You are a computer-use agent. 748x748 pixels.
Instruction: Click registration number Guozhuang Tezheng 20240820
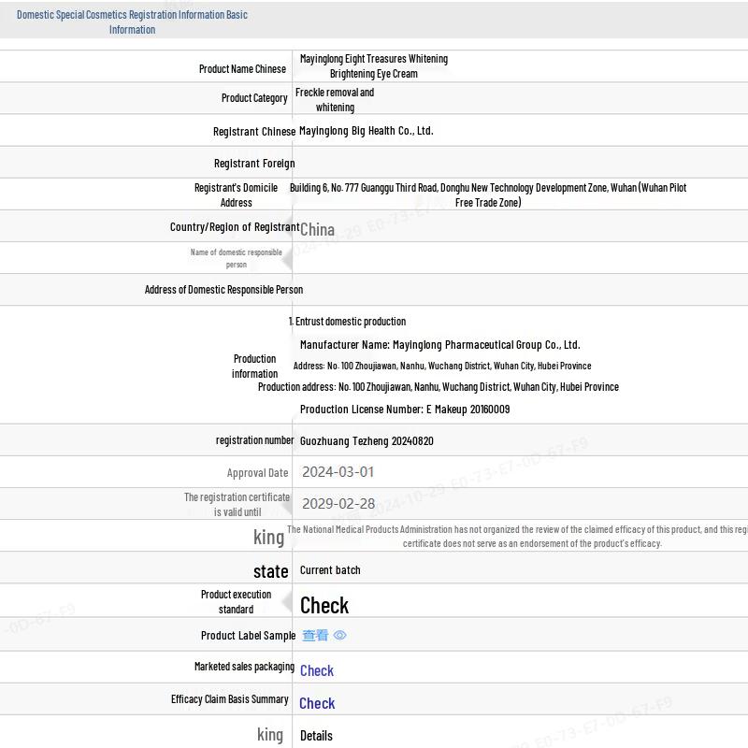pyautogui.click(x=367, y=441)
